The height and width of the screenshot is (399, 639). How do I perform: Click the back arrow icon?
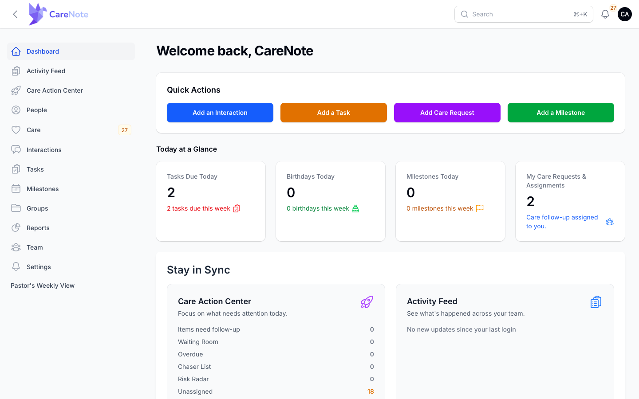(15, 14)
